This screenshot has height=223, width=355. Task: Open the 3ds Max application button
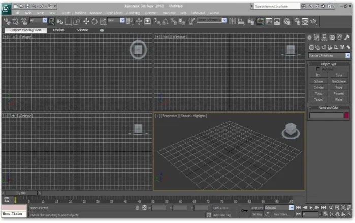click(x=6, y=9)
